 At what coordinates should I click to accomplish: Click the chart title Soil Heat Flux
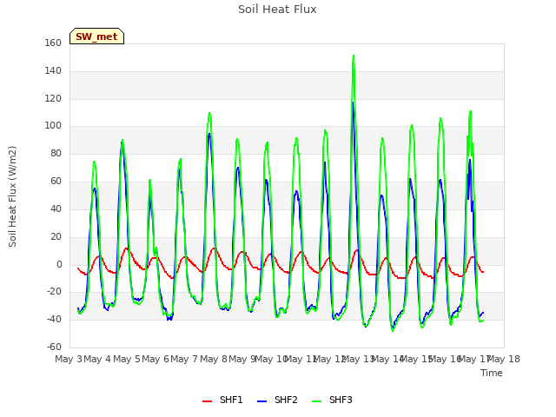point(277,10)
